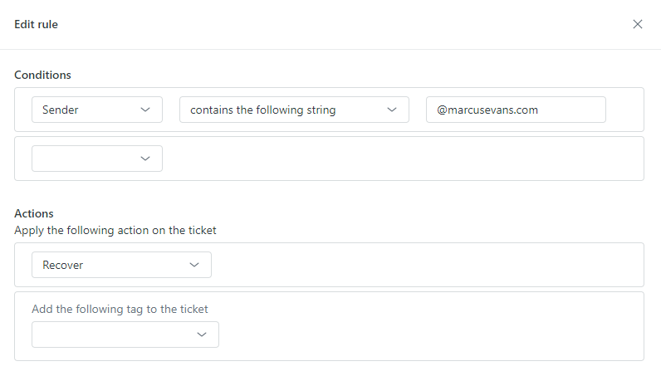Click empty space in the Recover action row
Screen dimensions: 661x376
426,265
